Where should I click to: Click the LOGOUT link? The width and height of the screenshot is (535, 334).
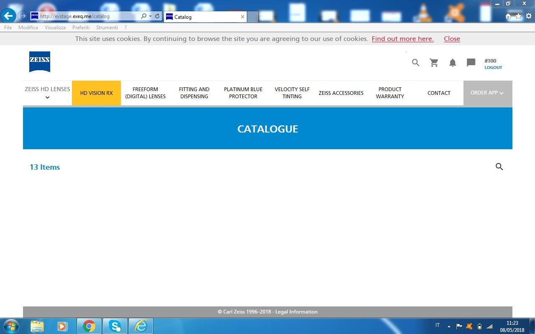pos(493,67)
